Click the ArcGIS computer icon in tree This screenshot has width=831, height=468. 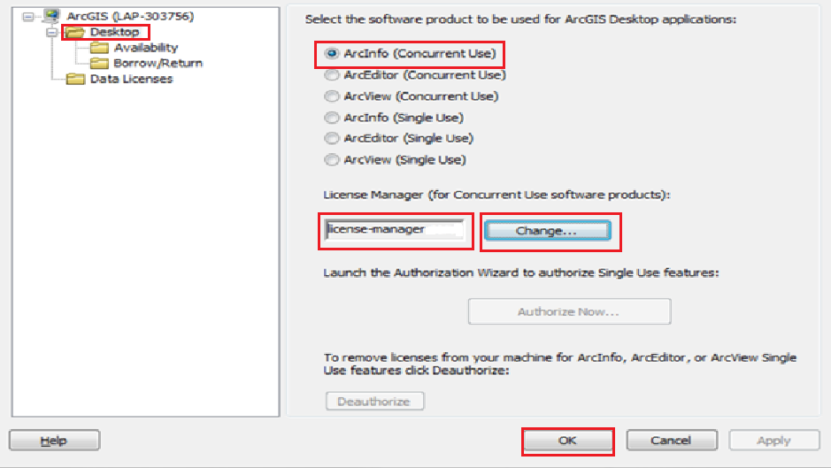point(52,17)
